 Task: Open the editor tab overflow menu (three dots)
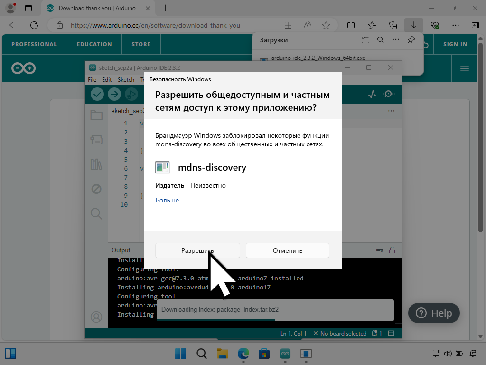(x=391, y=111)
